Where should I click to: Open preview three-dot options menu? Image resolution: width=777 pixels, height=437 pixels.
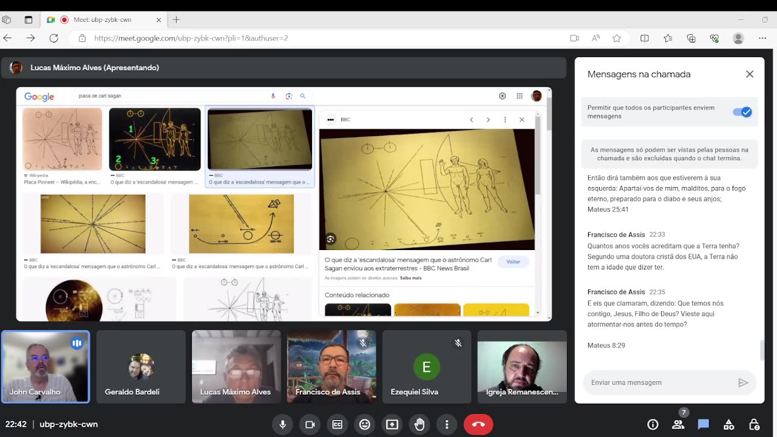[505, 120]
